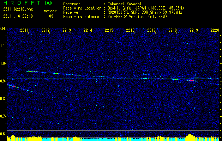222x141 pixels.
Task: Click the red meteor echo before 2211
Action: tap(13, 86)
